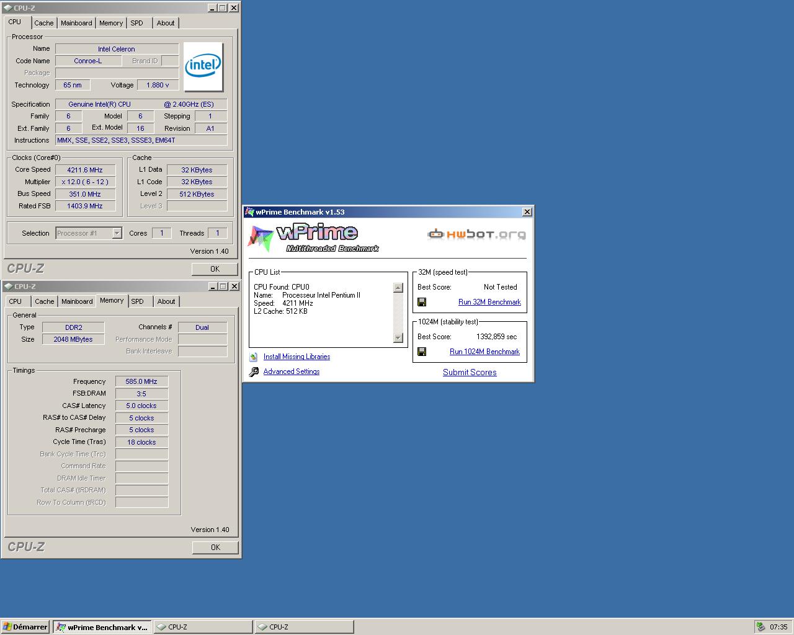Click the memory Type field DDR2
Screen dimensions: 794x635
73,327
